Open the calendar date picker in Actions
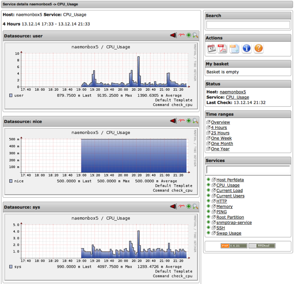Viewport: 295px width, 284px height. coord(212,48)
